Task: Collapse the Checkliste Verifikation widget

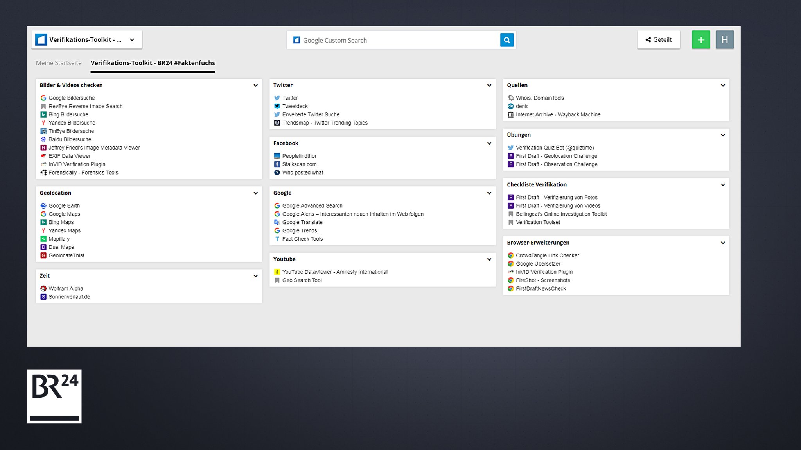Action: [723, 185]
